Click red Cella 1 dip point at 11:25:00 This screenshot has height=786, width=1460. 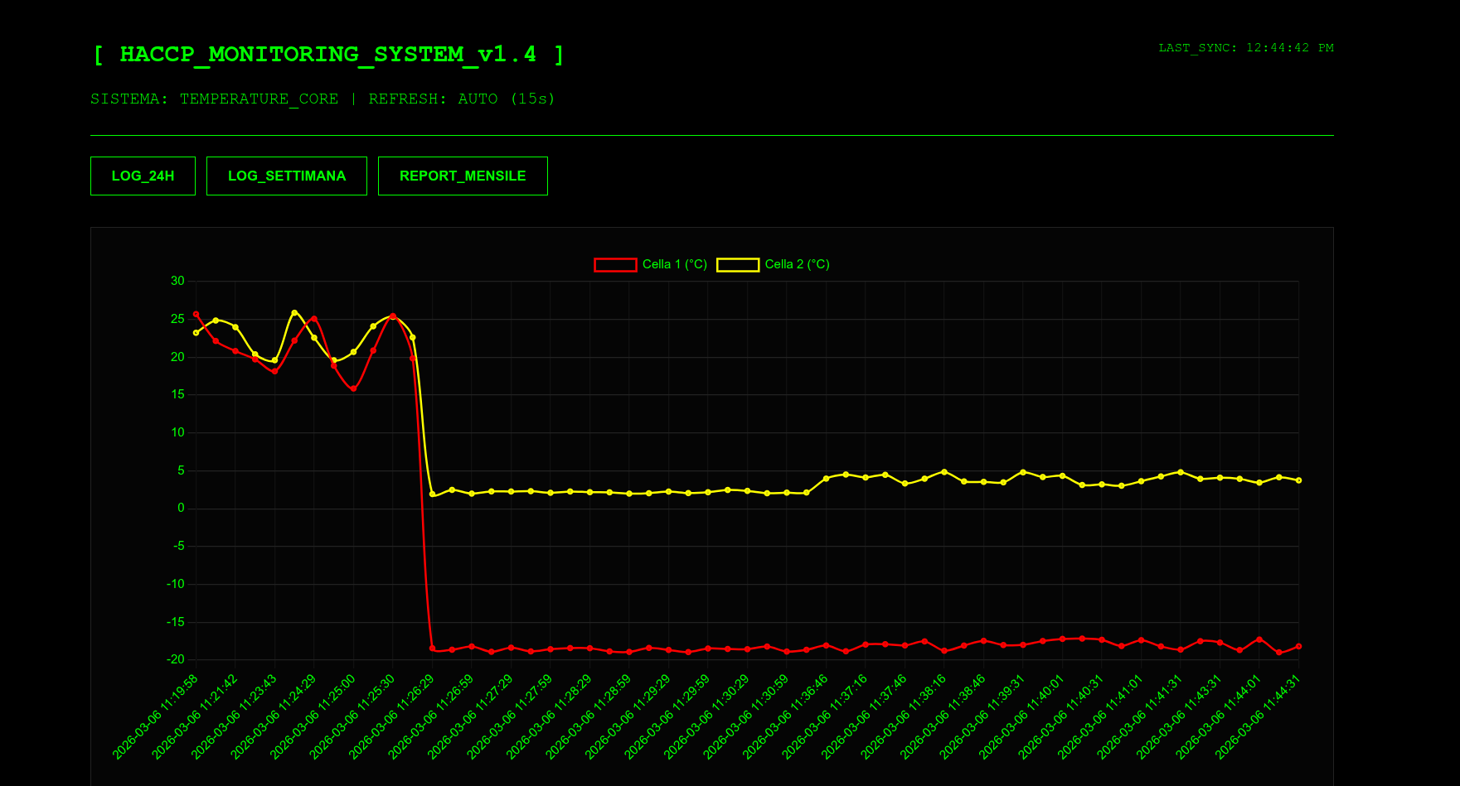pos(353,388)
